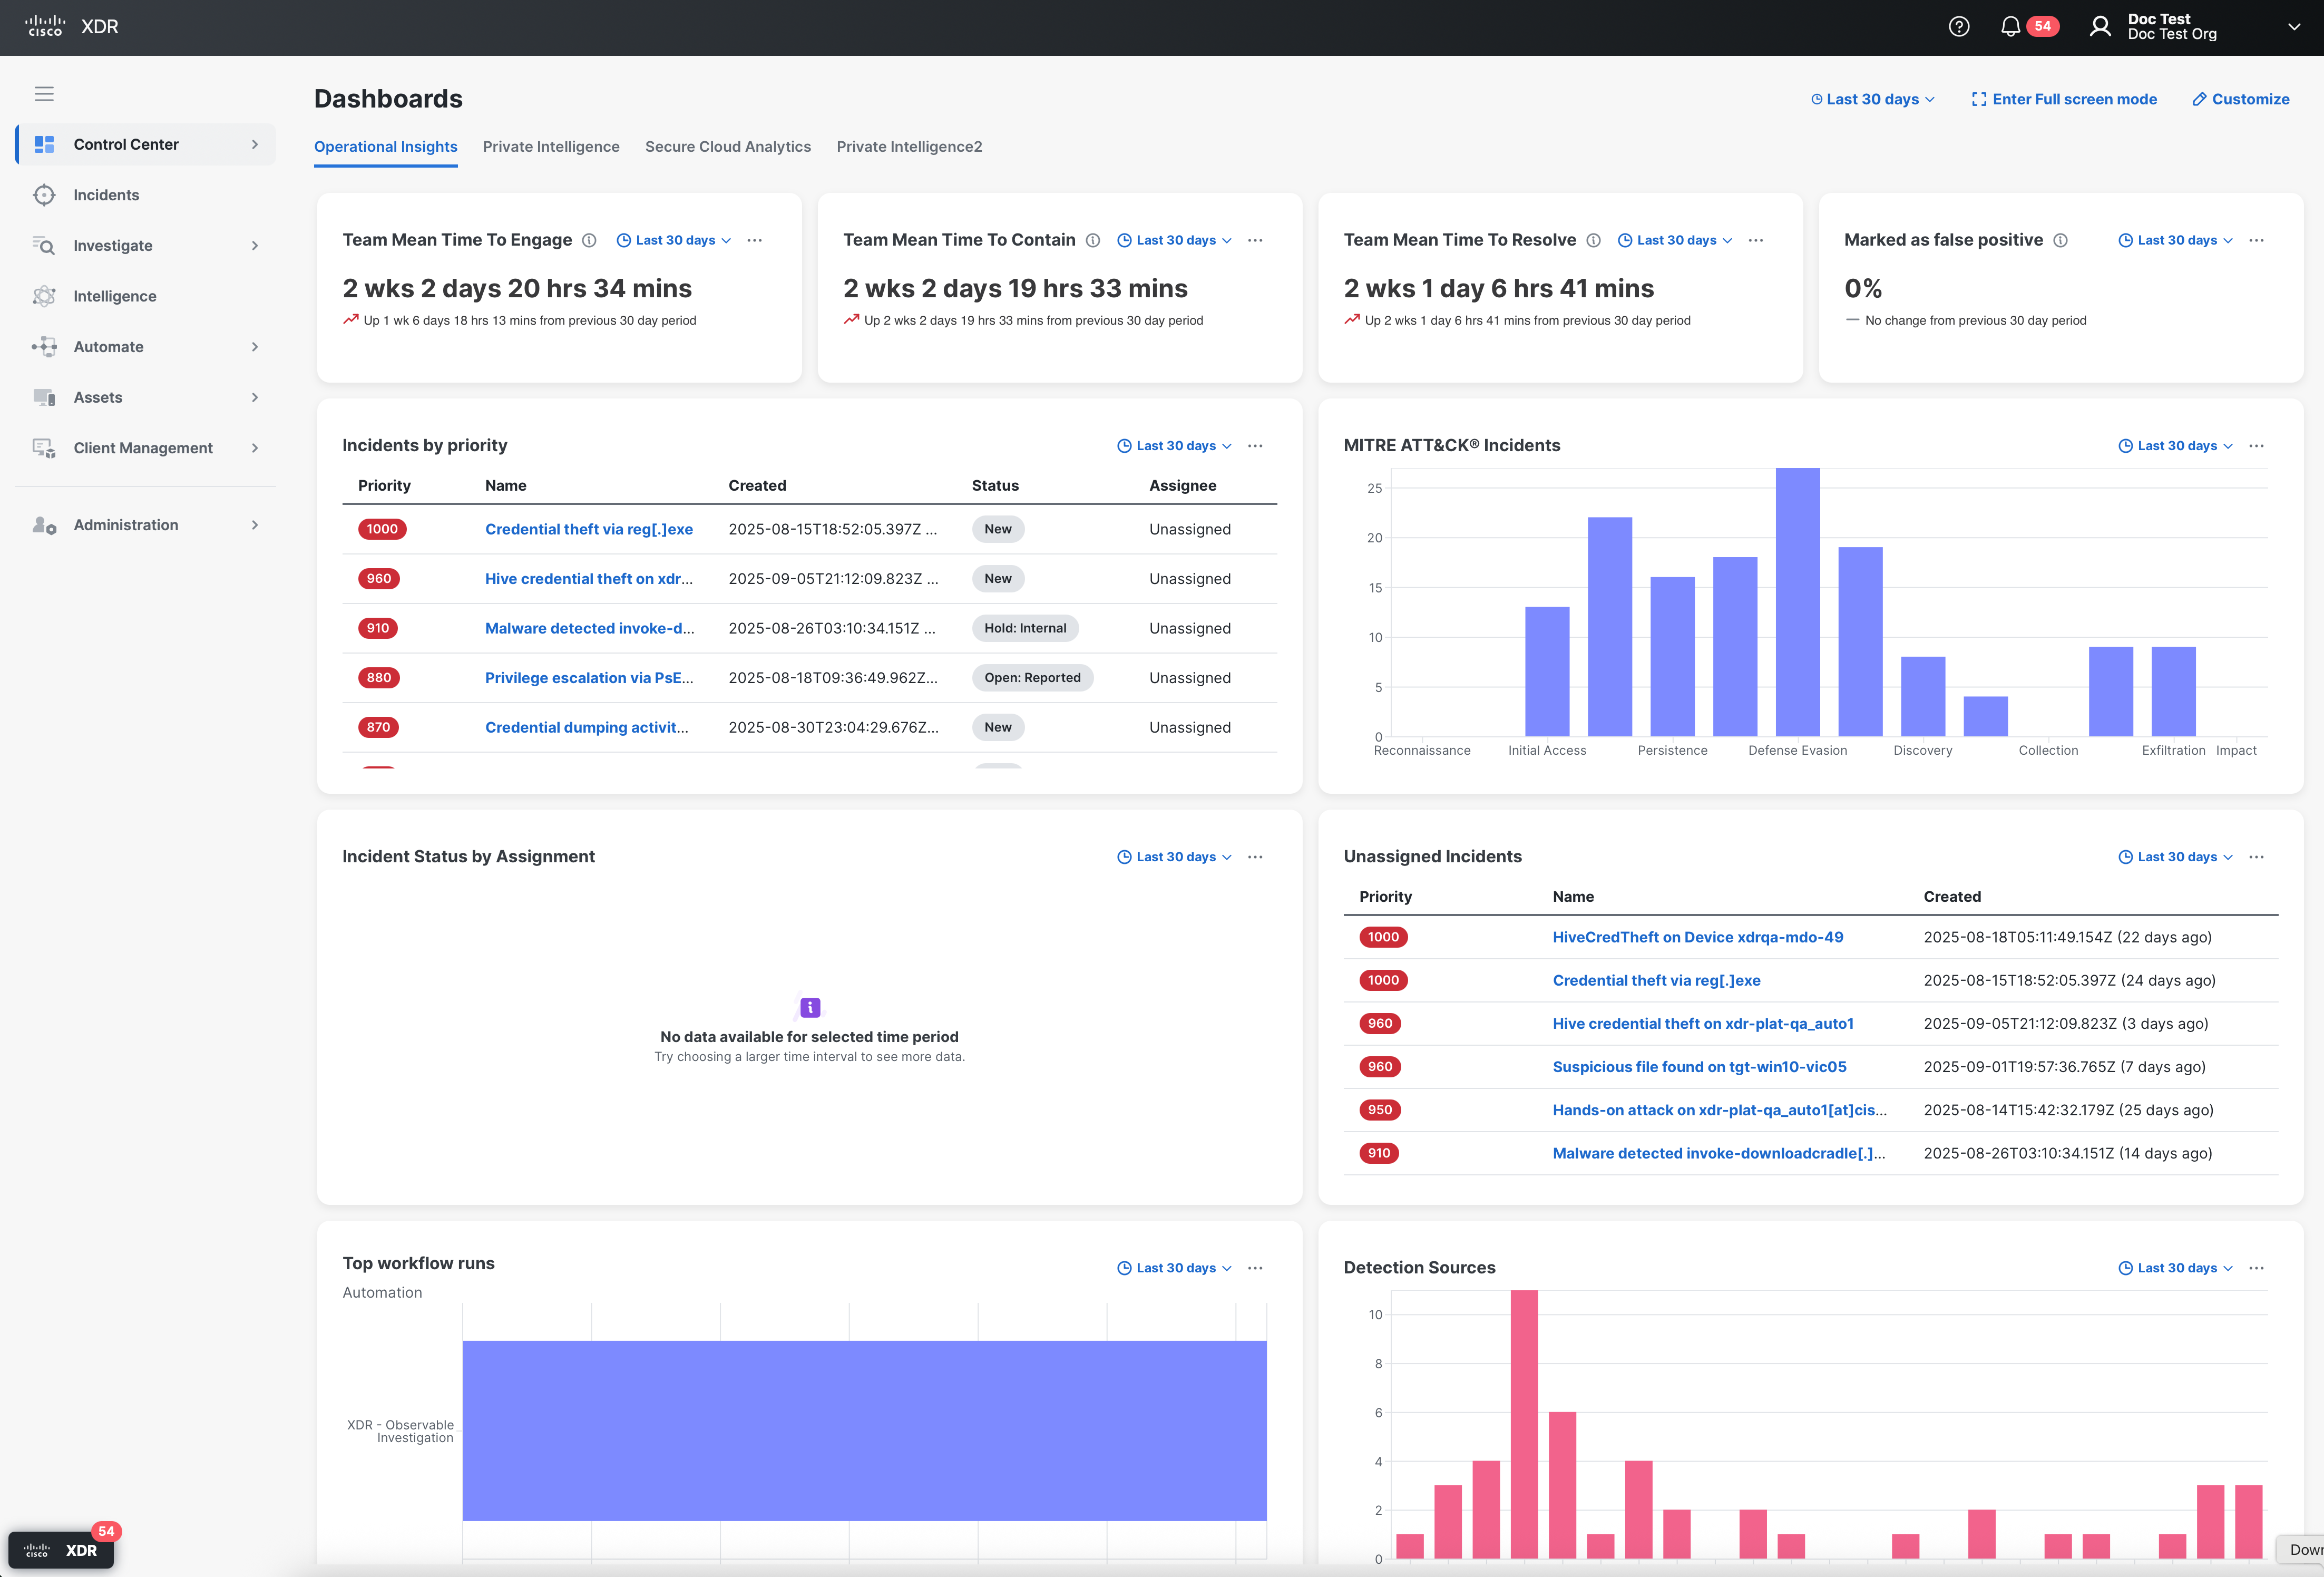Click the Customize dashboard button
This screenshot has height=1577, width=2324.
(x=2240, y=99)
